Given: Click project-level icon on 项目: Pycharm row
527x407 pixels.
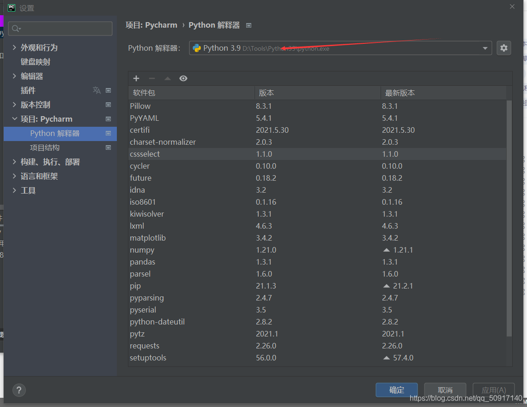Looking at the screenshot, I should click(x=108, y=119).
